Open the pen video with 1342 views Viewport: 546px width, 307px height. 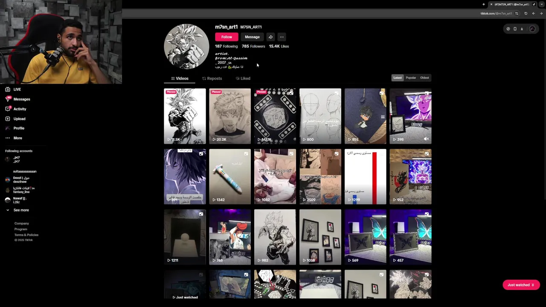(x=230, y=177)
